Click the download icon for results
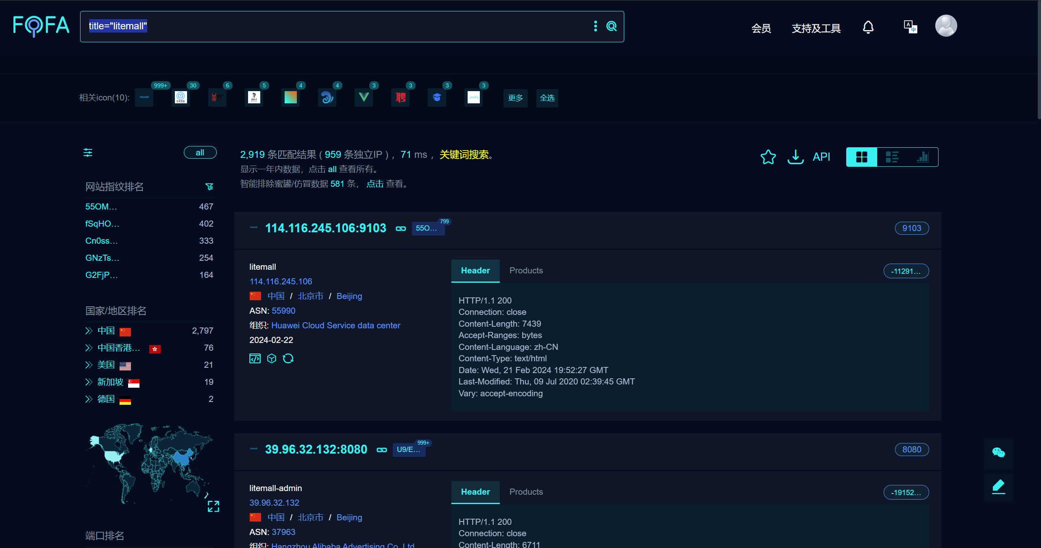Viewport: 1041px width, 548px height. [x=795, y=157]
